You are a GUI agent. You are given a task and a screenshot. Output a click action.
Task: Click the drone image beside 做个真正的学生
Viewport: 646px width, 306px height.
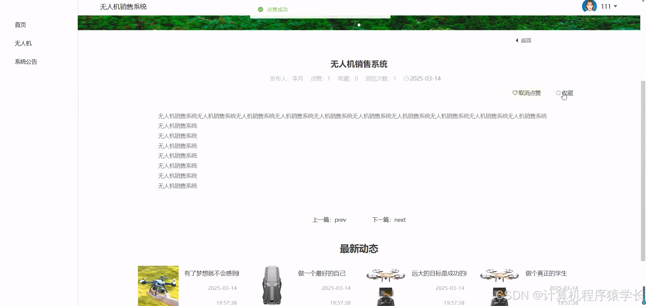click(499, 275)
